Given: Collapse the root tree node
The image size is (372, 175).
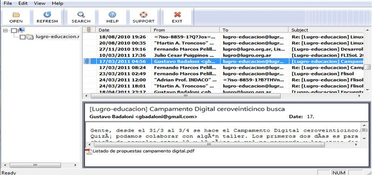Looking at the screenshot, I should click(x=6, y=30).
